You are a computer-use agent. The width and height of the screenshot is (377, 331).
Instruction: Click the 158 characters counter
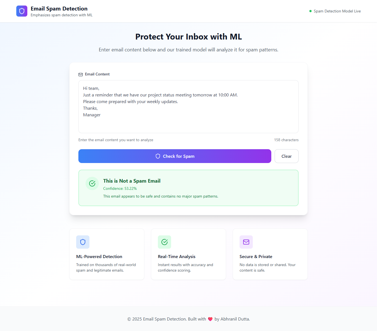pyautogui.click(x=286, y=140)
